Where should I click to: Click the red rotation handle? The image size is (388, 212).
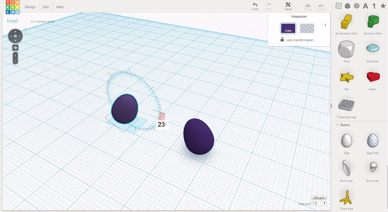[x=162, y=116]
